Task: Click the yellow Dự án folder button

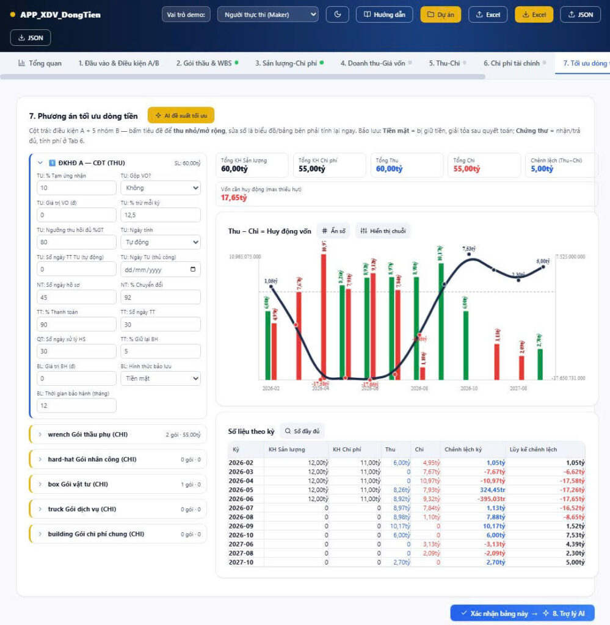Action: pyautogui.click(x=441, y=15)
